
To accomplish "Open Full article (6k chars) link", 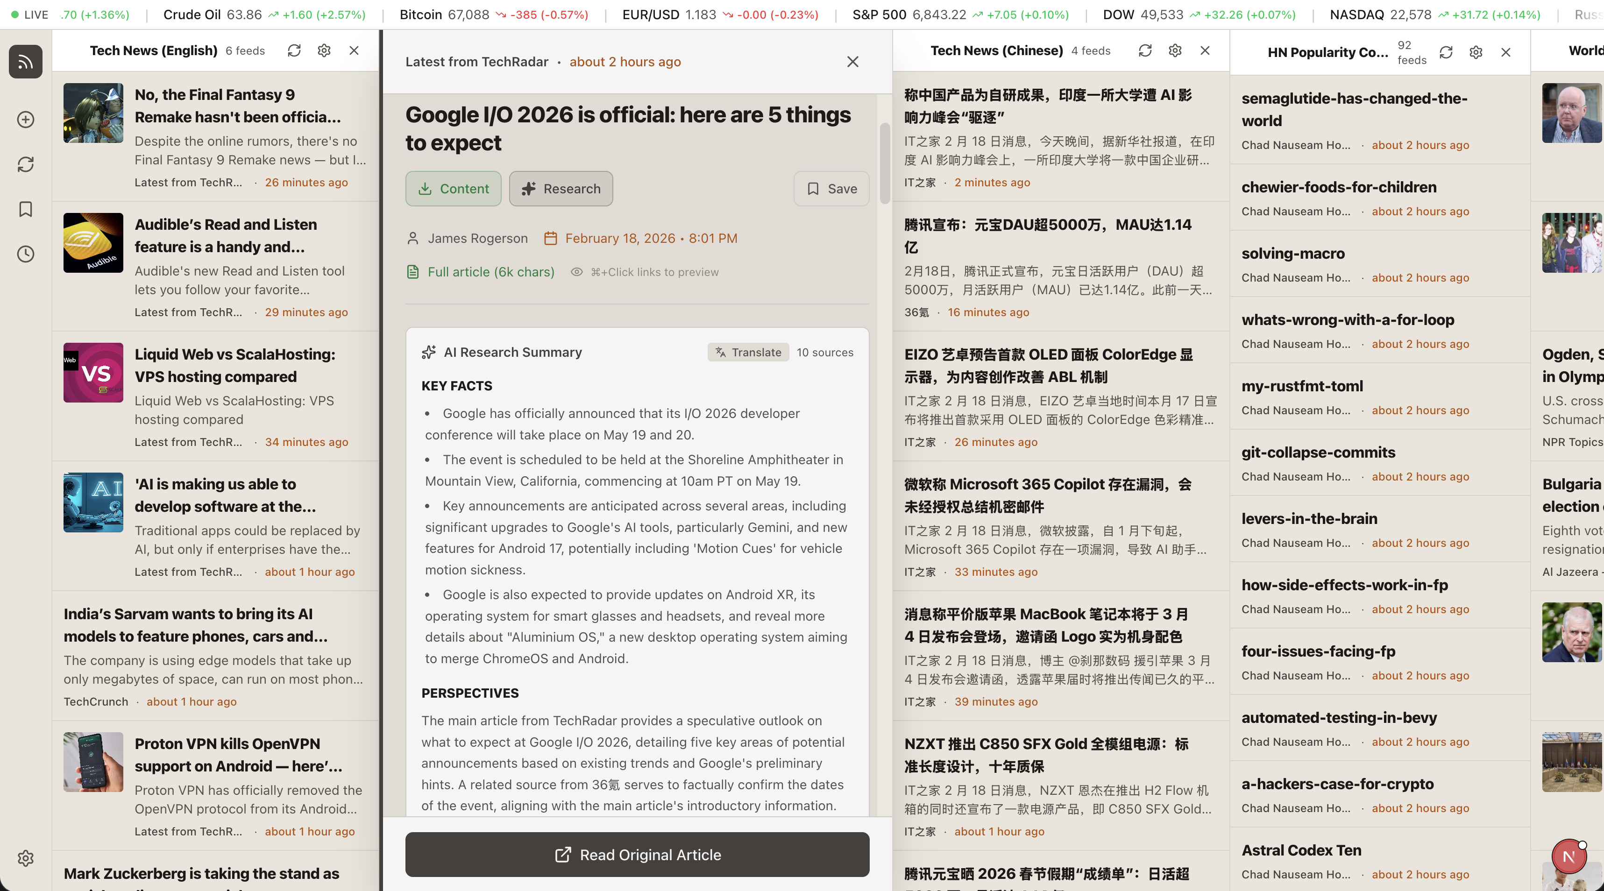I will [x=490, y=272].
